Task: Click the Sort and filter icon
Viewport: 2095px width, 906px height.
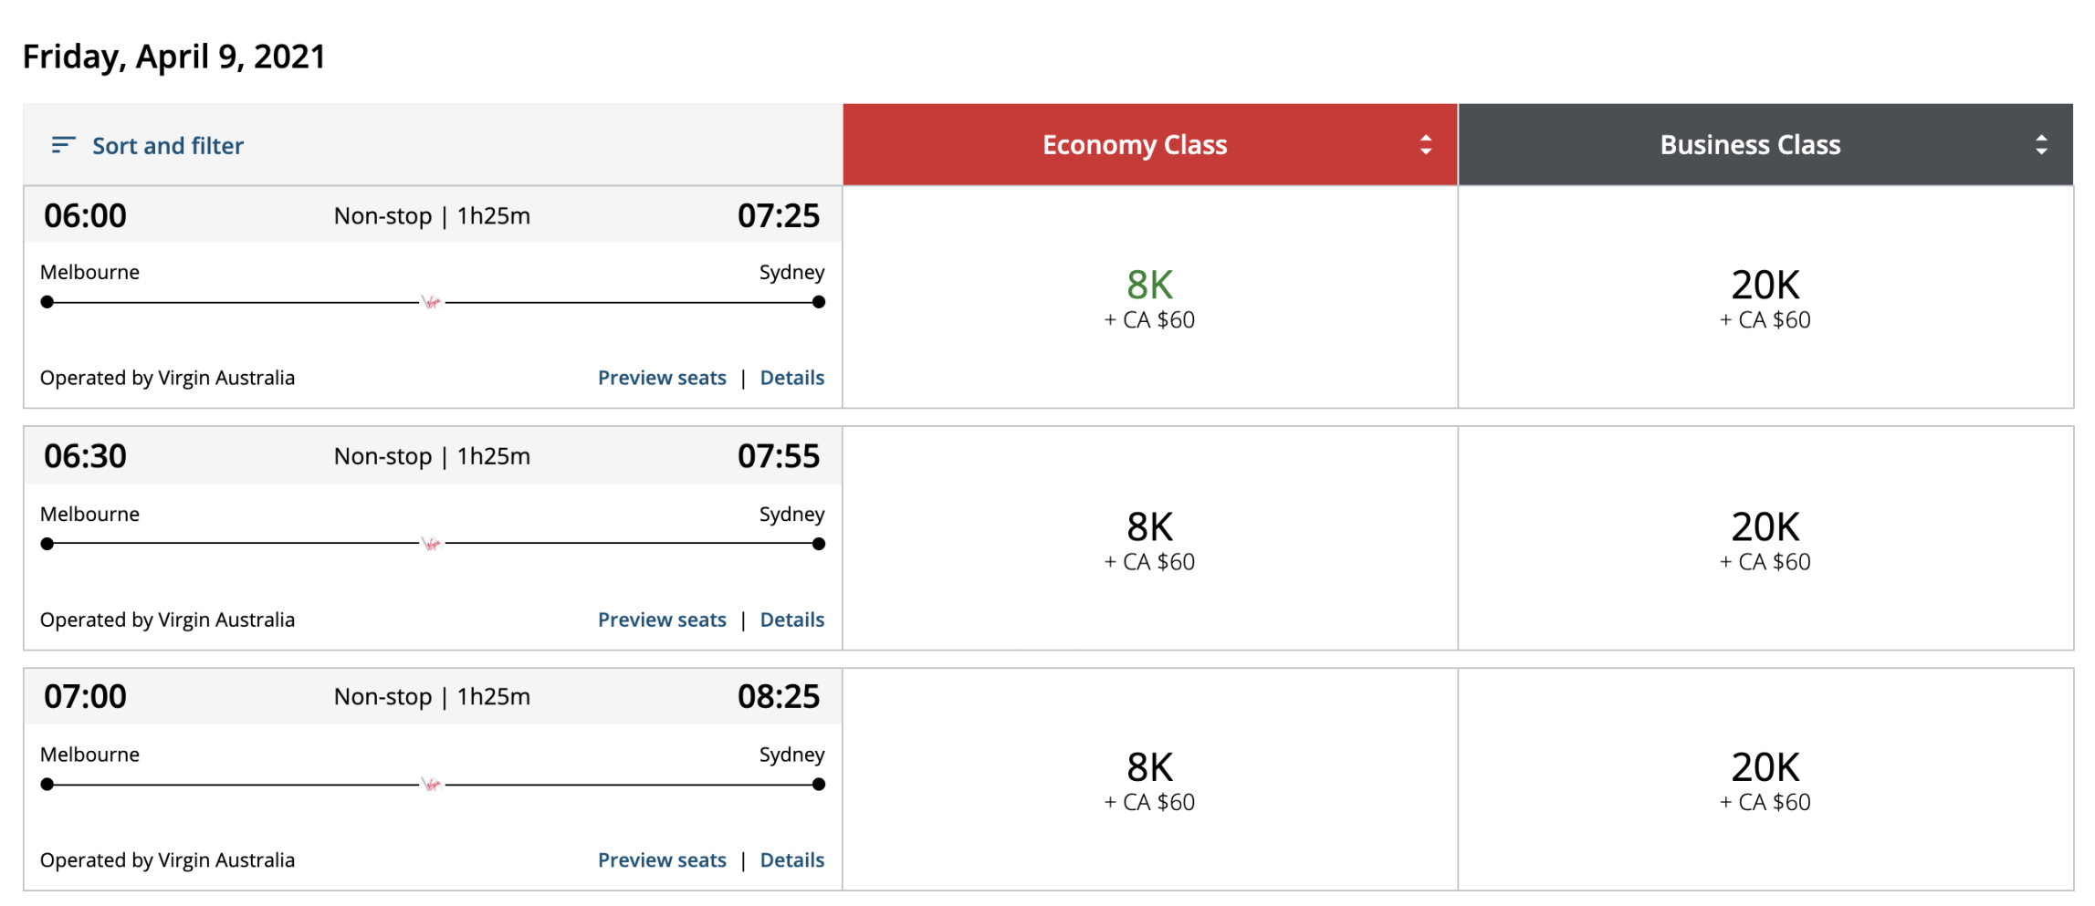Action: click(x=62, y=145)
